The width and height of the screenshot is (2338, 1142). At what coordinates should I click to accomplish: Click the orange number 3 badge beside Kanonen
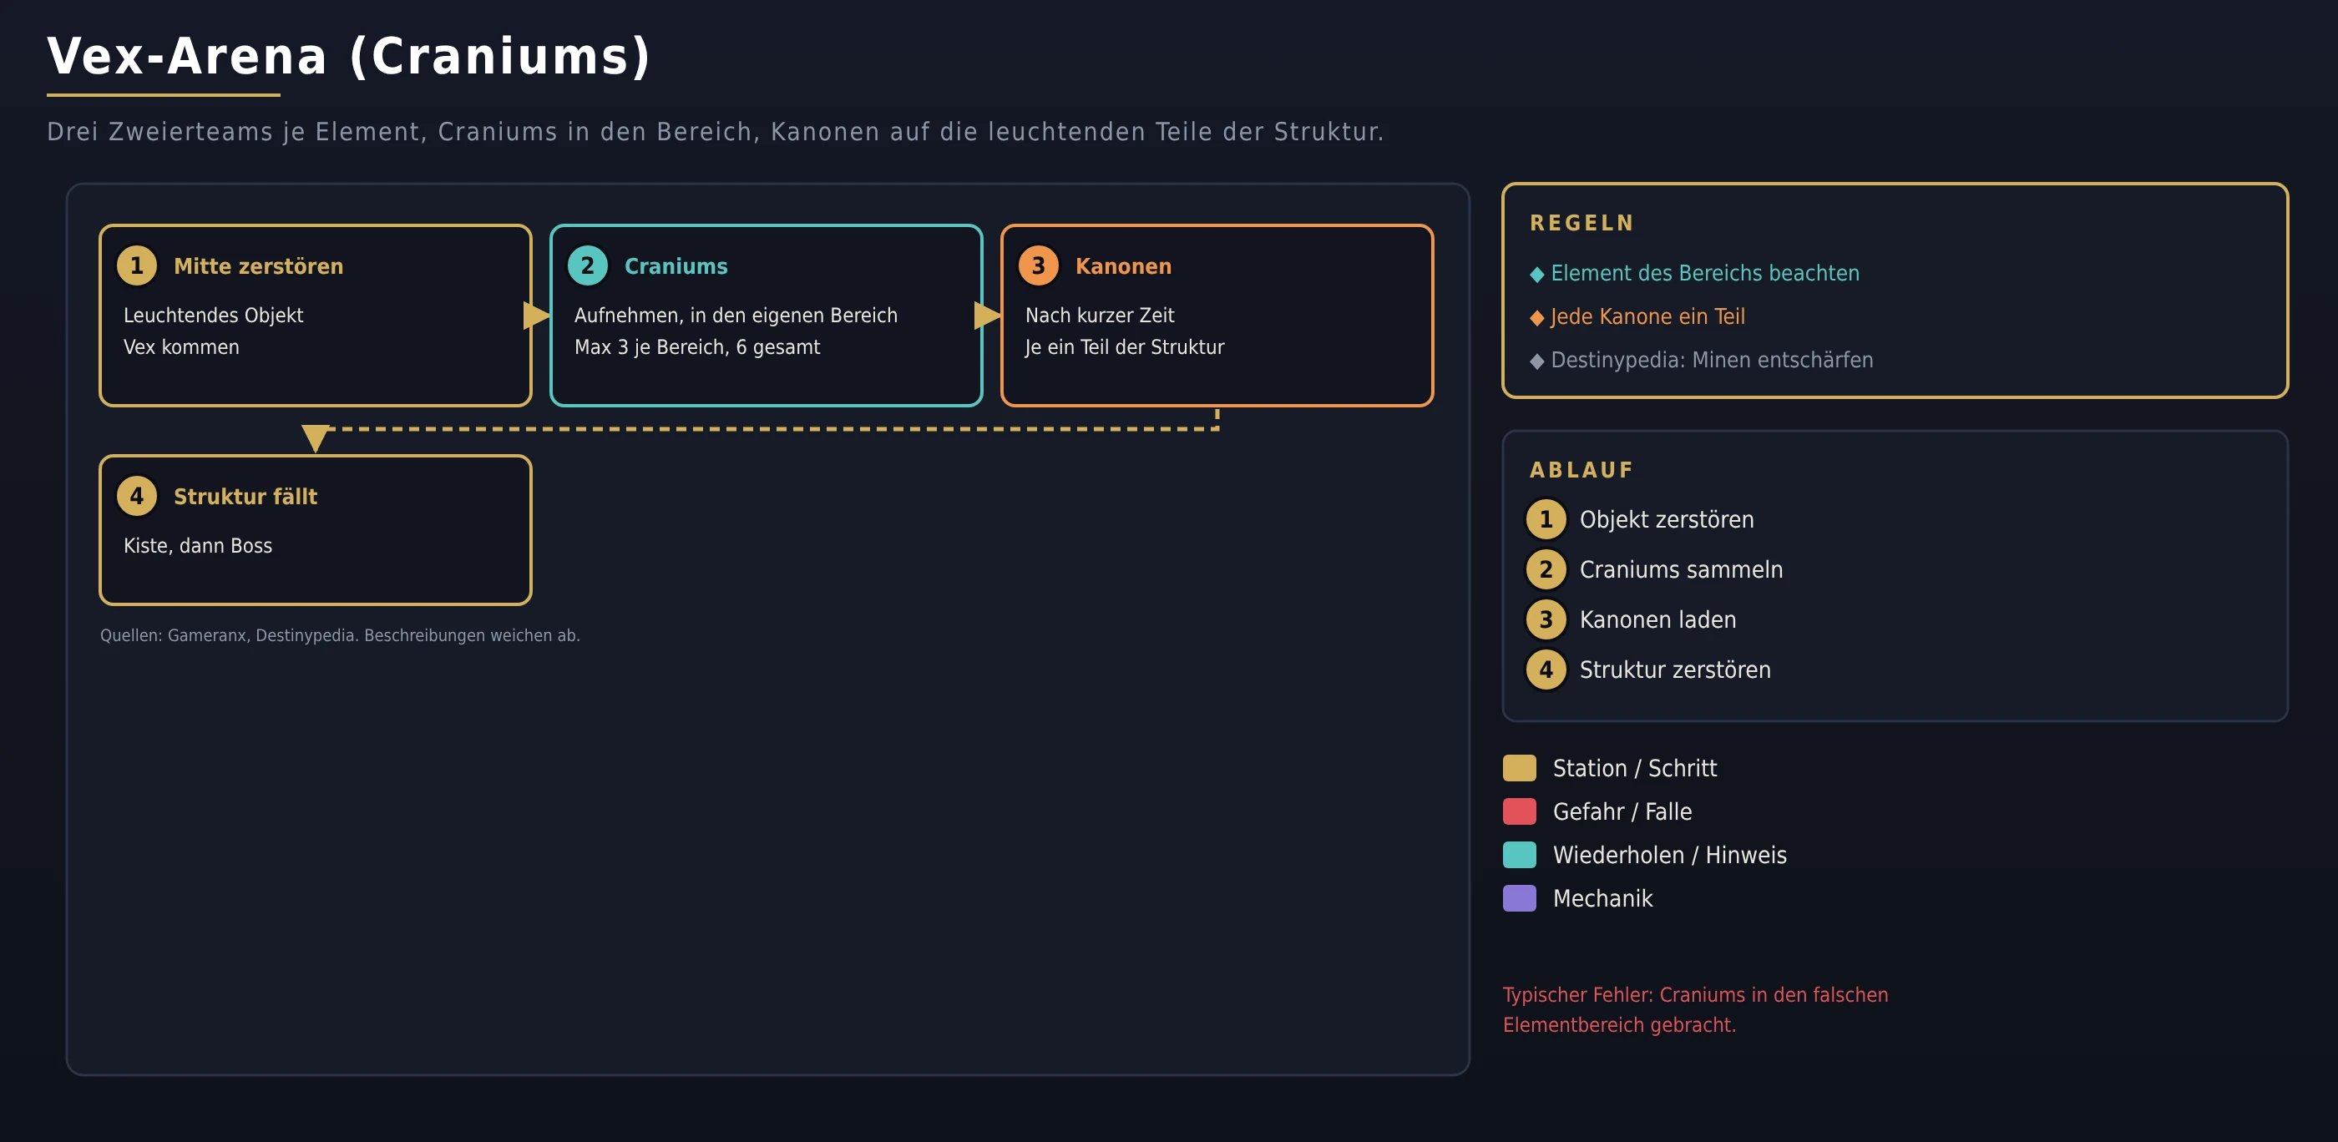[x=1038, y=265]
